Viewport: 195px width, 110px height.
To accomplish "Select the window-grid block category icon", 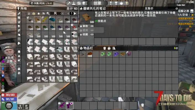I will click(x=19, y=39).
